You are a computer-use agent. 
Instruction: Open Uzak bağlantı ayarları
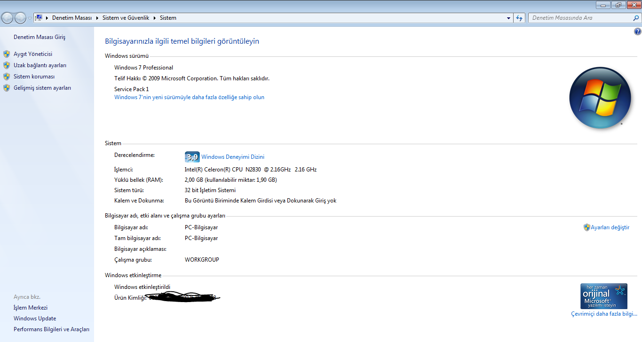[x=40, y=65]
